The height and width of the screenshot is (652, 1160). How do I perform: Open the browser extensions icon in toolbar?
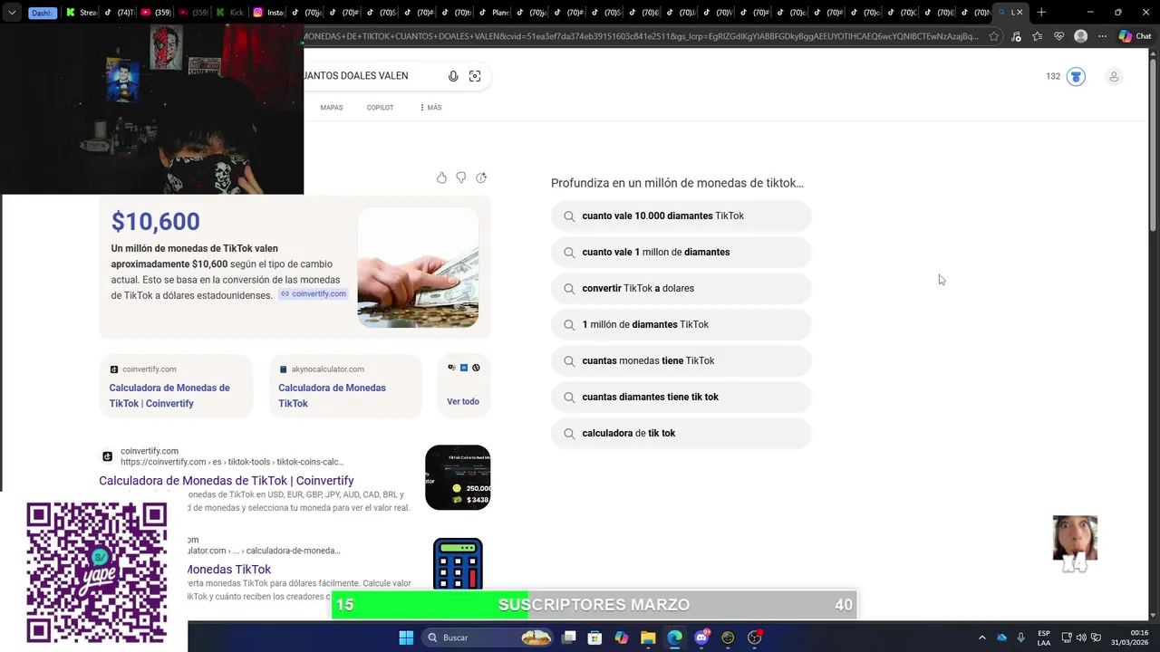1016,36
